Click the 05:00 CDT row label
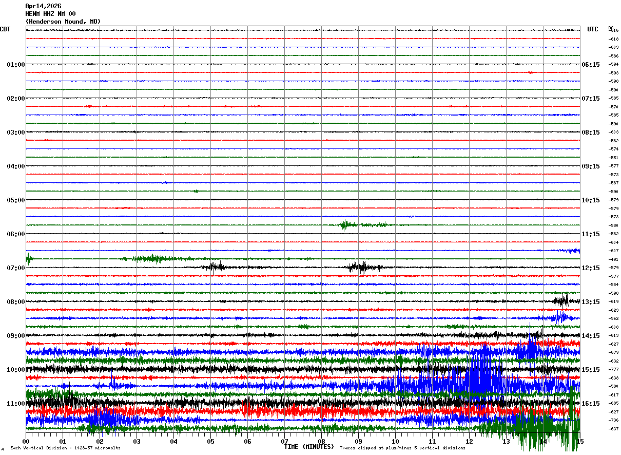 click(x=15, y=200)
